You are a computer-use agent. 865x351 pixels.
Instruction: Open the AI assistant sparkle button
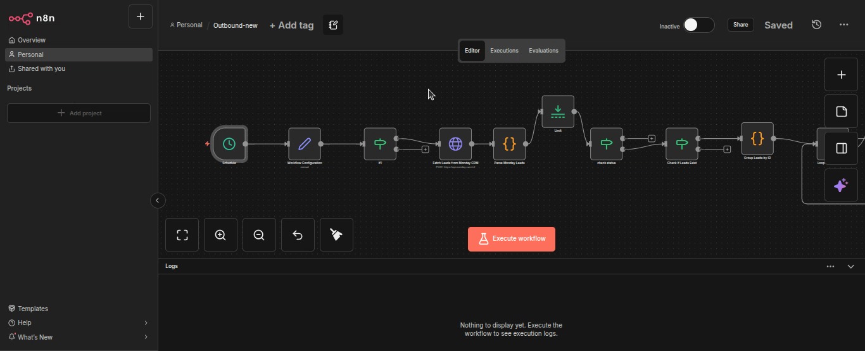(x=842, y=185)
